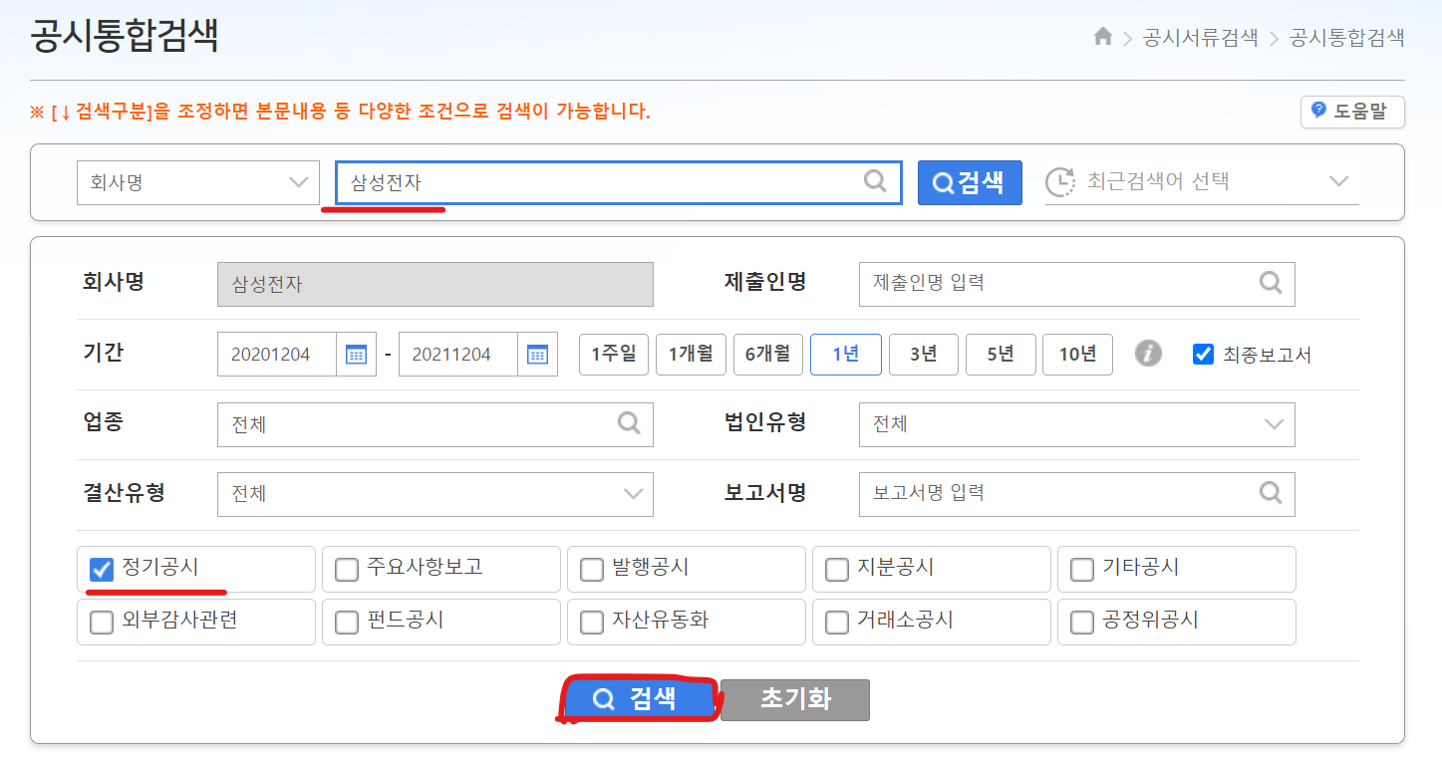The image size is (1442, 757).
Task: Click magnifier icon in 보고서명 field
Action: point(1271,492)
